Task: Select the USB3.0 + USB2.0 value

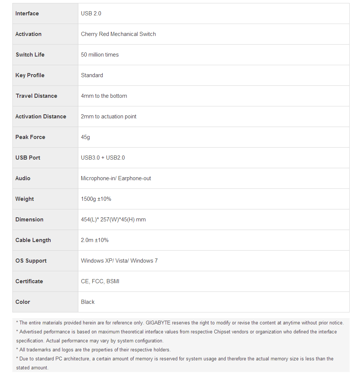Action: coord(103,158)
